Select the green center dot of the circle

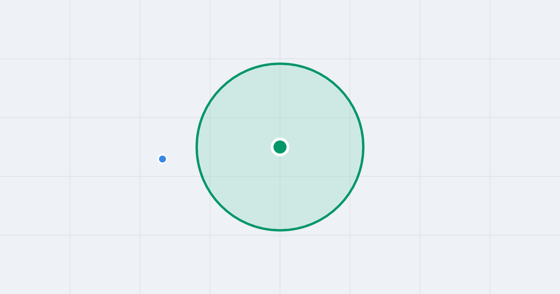coord(280,147)
